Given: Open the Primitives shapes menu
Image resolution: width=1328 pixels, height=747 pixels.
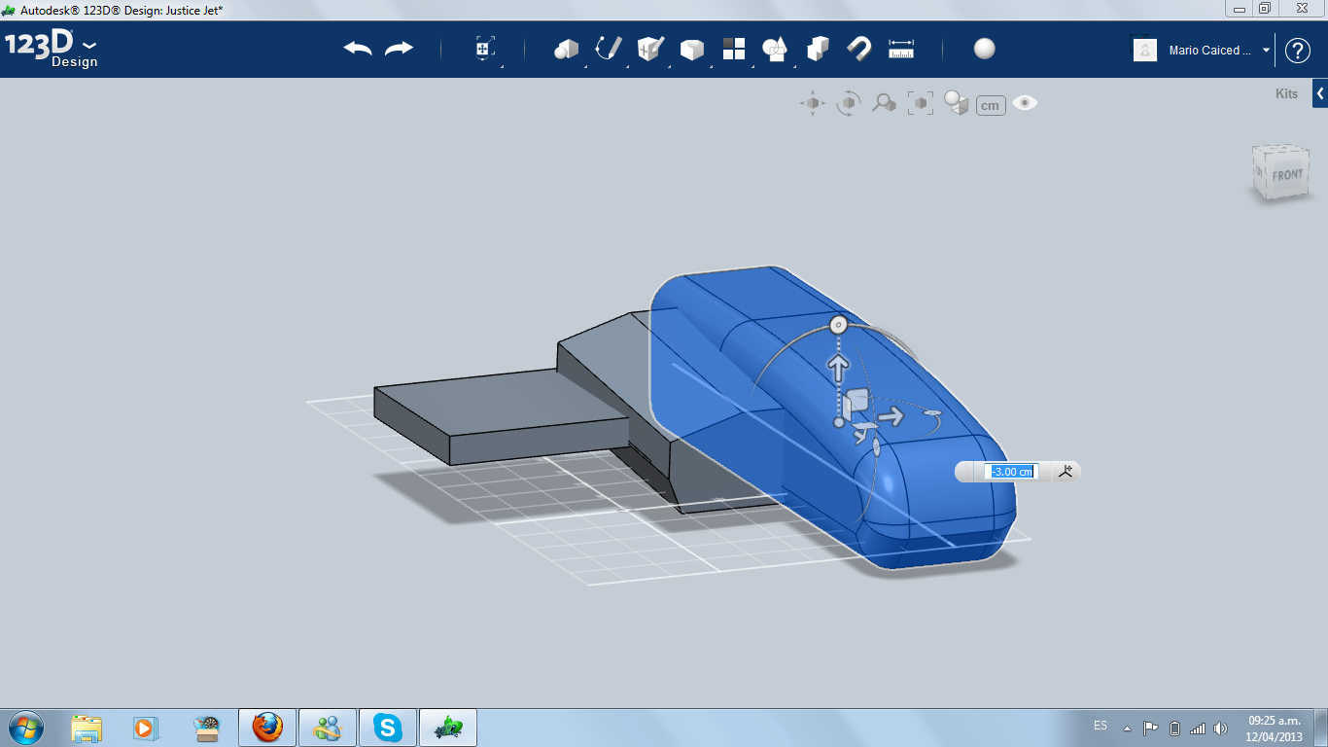Looking at the screenshot, I should [566, 49].
